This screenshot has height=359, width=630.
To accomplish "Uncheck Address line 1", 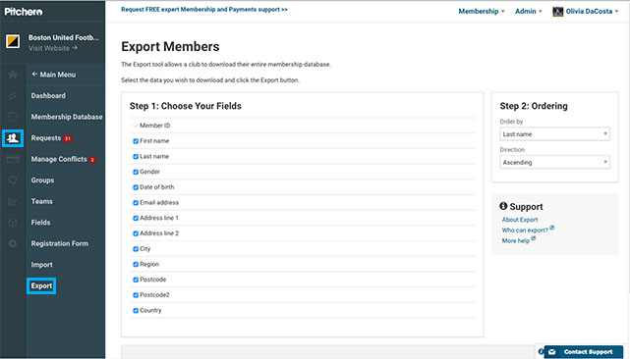I will (136, 218).
